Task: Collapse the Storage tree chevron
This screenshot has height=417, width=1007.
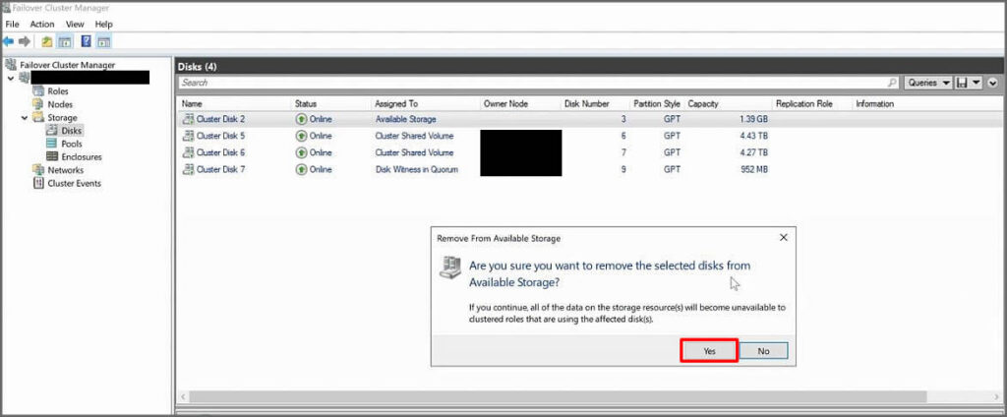Action: [25, 118]
